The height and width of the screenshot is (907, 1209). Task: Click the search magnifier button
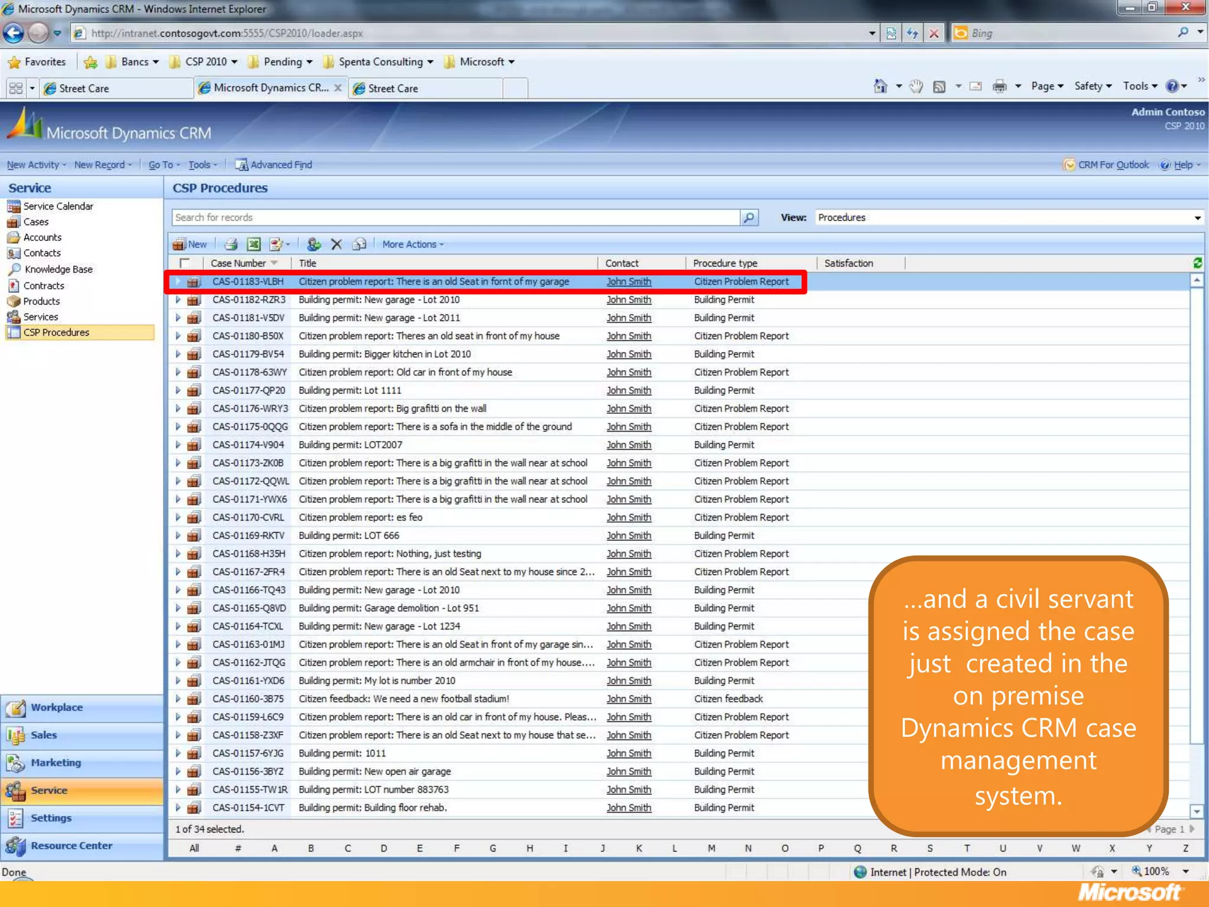[749, 217]
